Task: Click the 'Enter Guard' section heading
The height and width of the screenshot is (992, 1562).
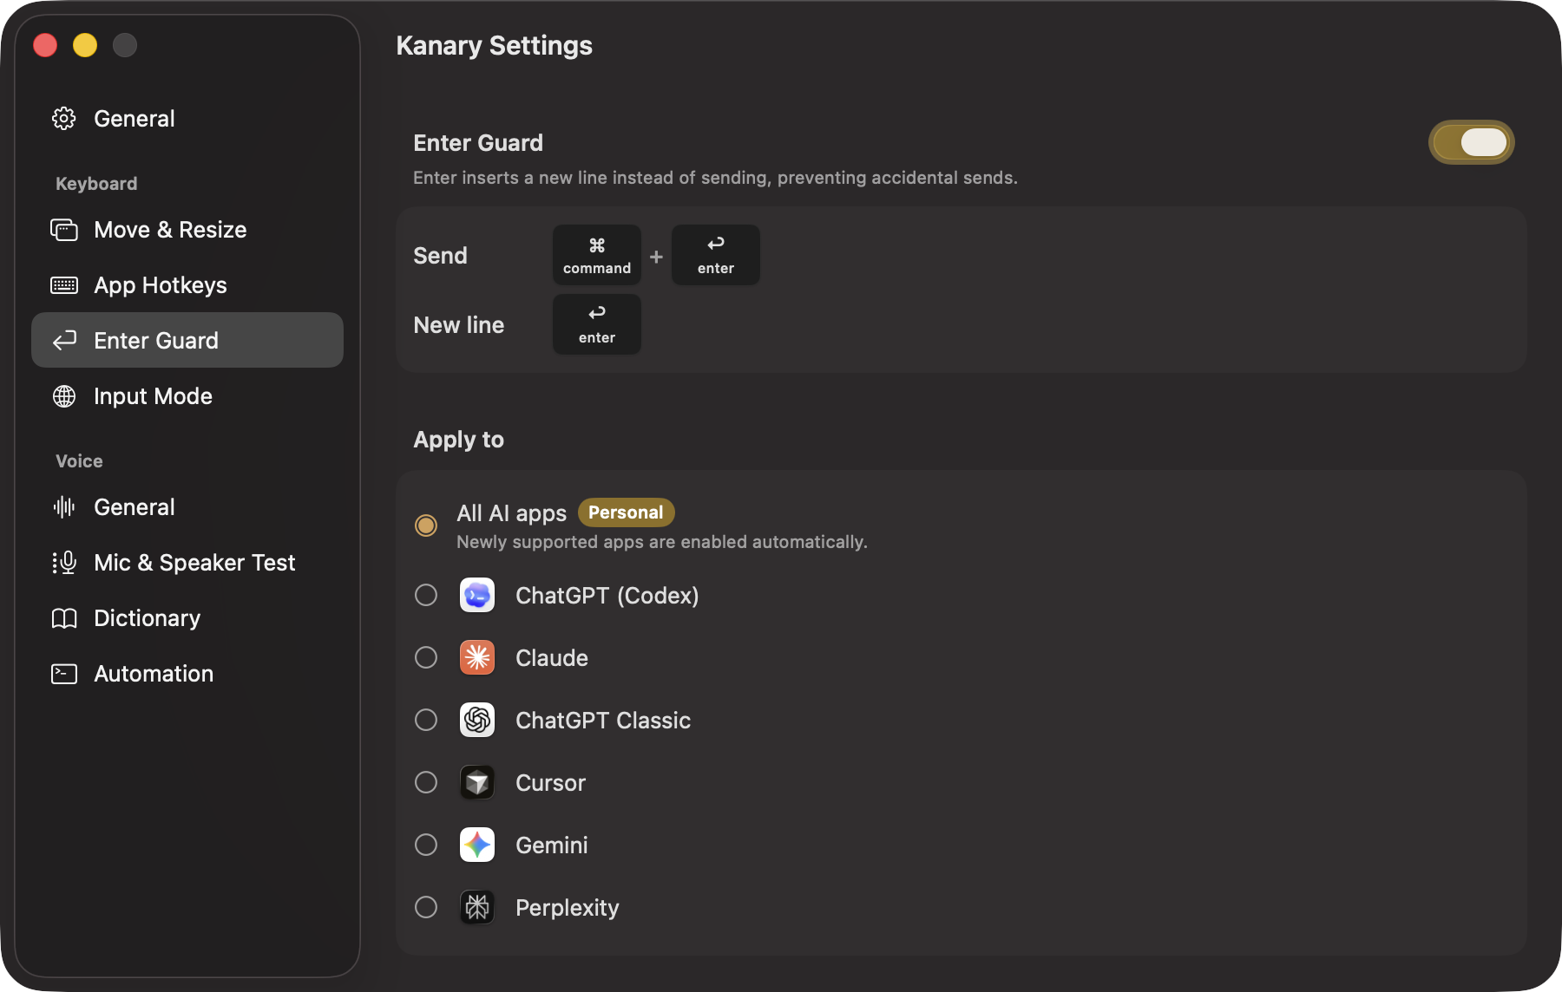Action: 478,143
